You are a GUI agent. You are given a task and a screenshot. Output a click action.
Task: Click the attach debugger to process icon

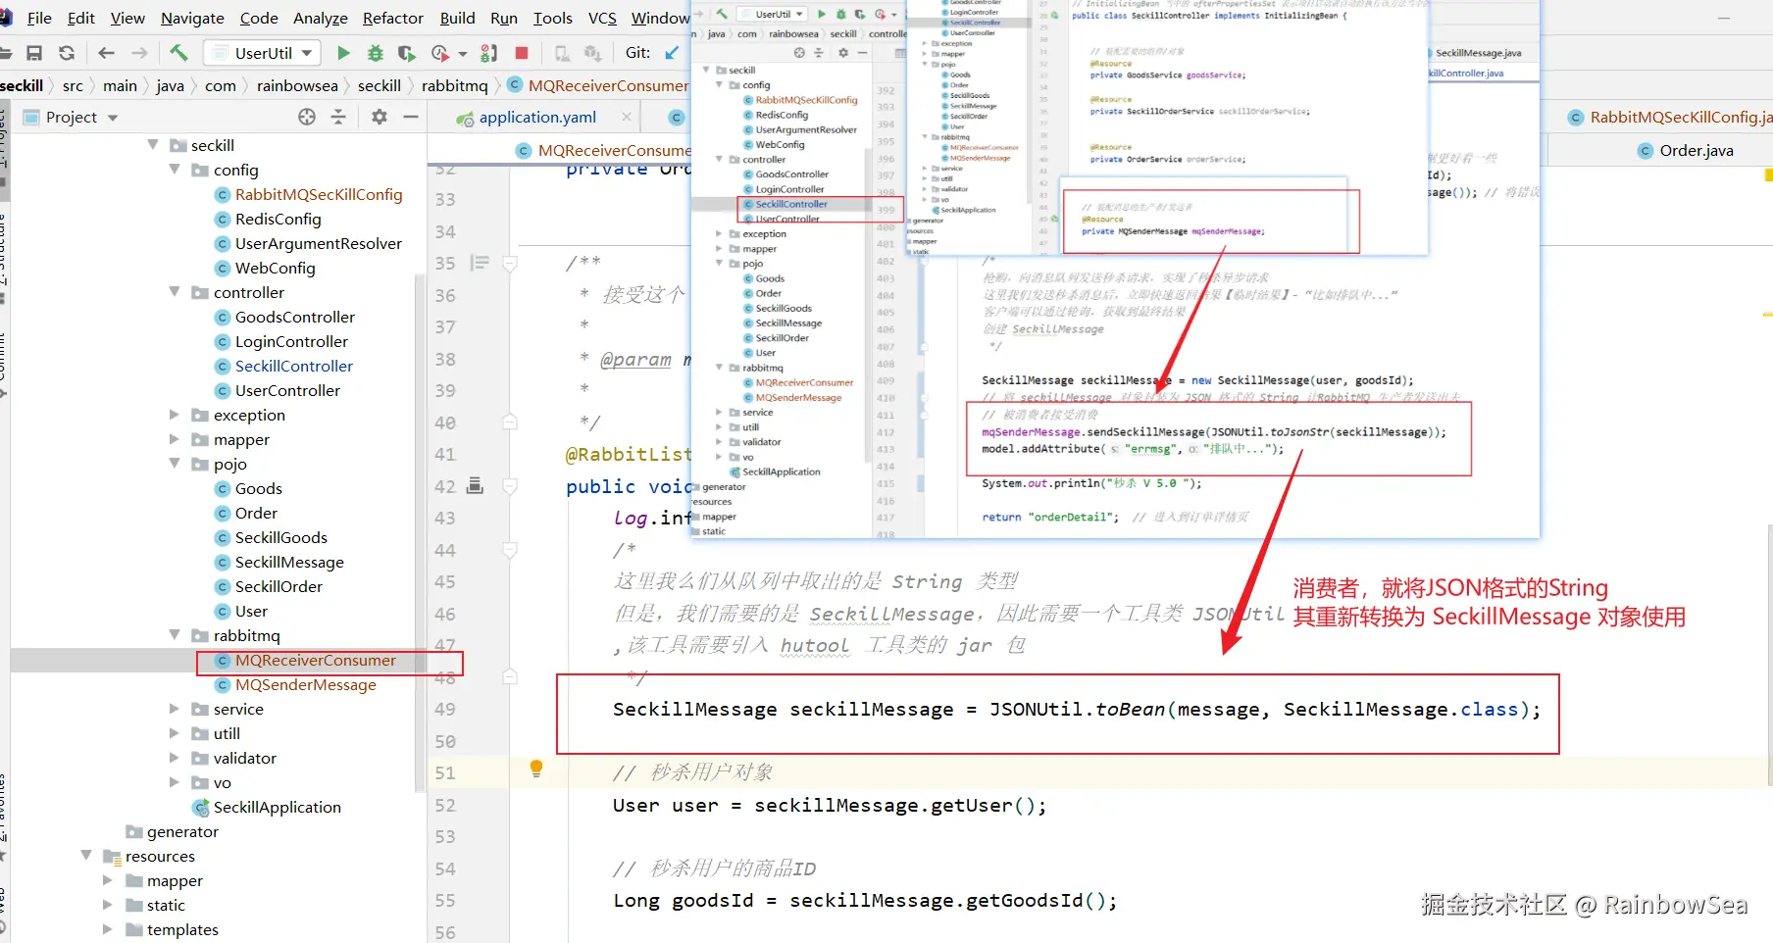click(489, 53)
